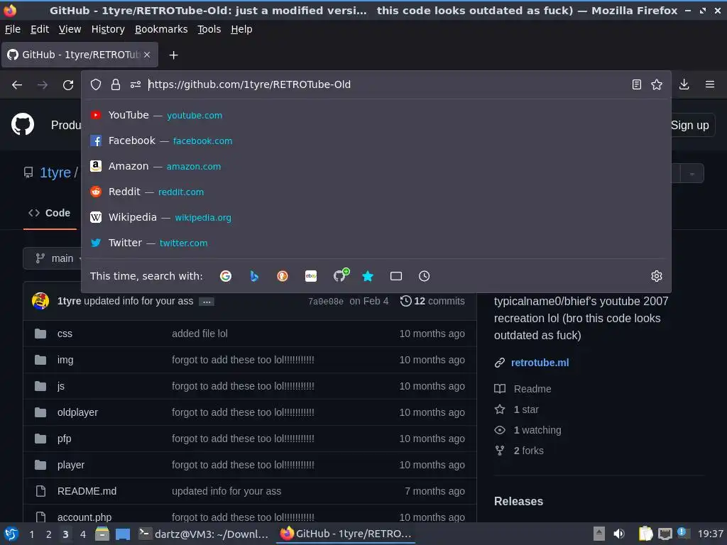Search this time with eBay
Image resolution: width=727 pixels, height=545 pixels.
(x=311, y=276)
